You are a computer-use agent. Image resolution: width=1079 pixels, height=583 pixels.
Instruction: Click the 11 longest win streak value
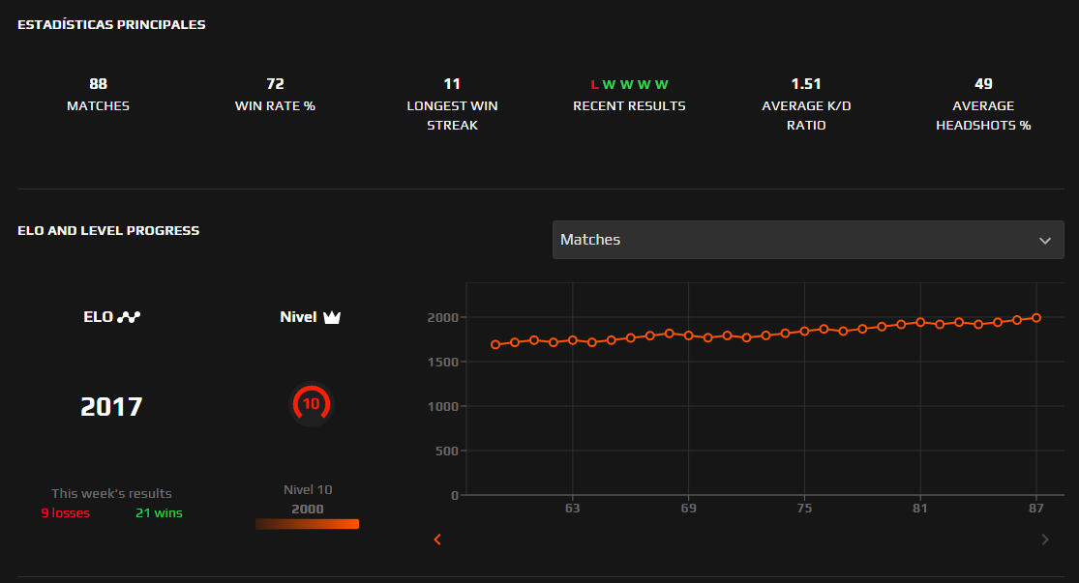tap(452, 84)
